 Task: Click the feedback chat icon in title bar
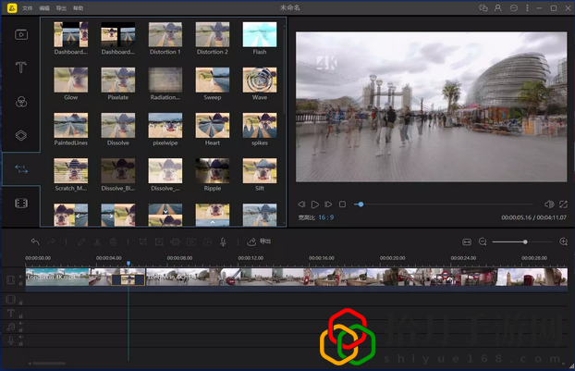click(483, 7)
